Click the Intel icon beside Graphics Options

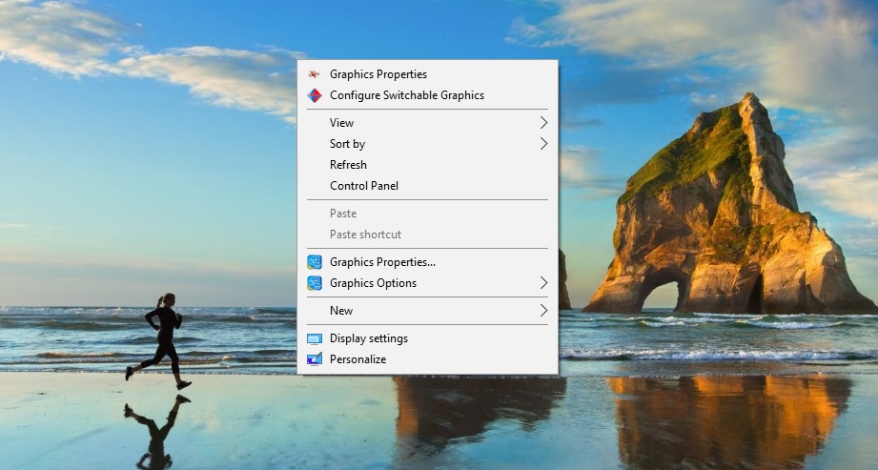(315, 283)
